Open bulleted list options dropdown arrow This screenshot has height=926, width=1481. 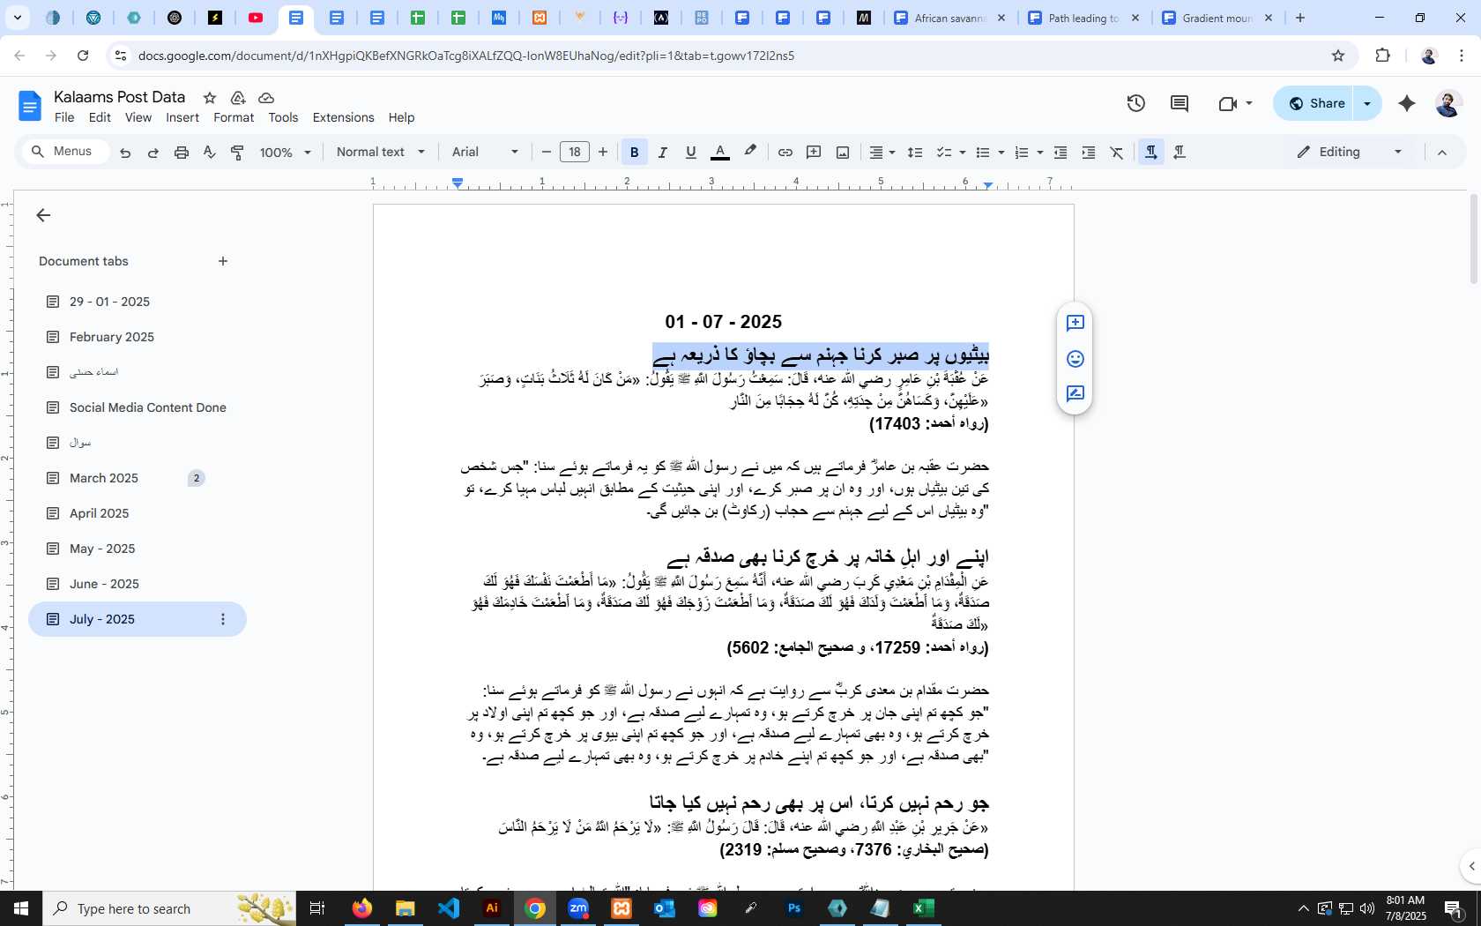point(1001,153)
